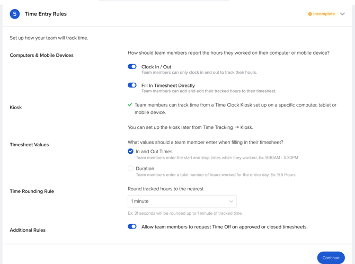Choose the Duration radio option

point(130,169)
